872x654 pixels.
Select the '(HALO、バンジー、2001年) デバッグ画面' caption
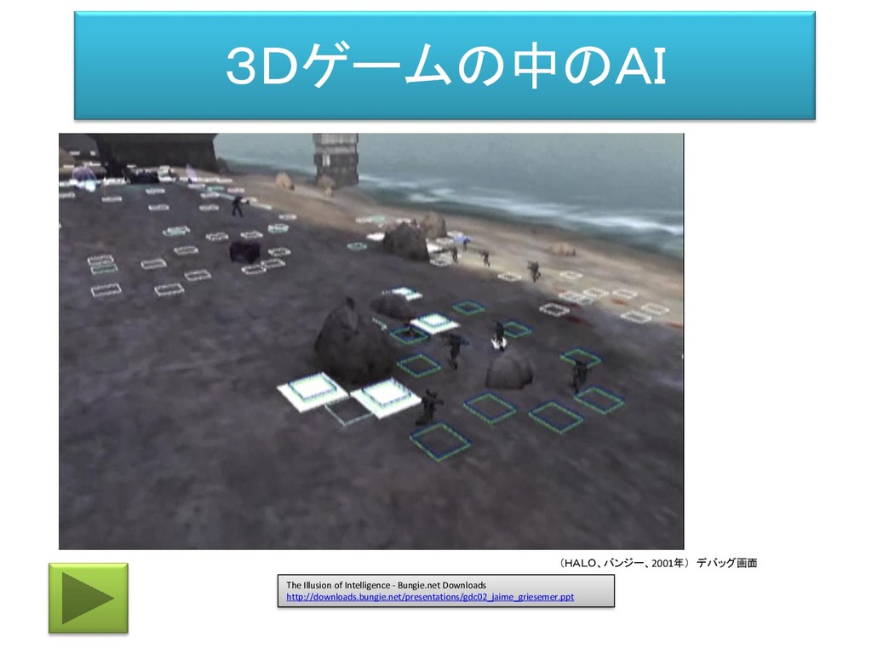point(658,563)
